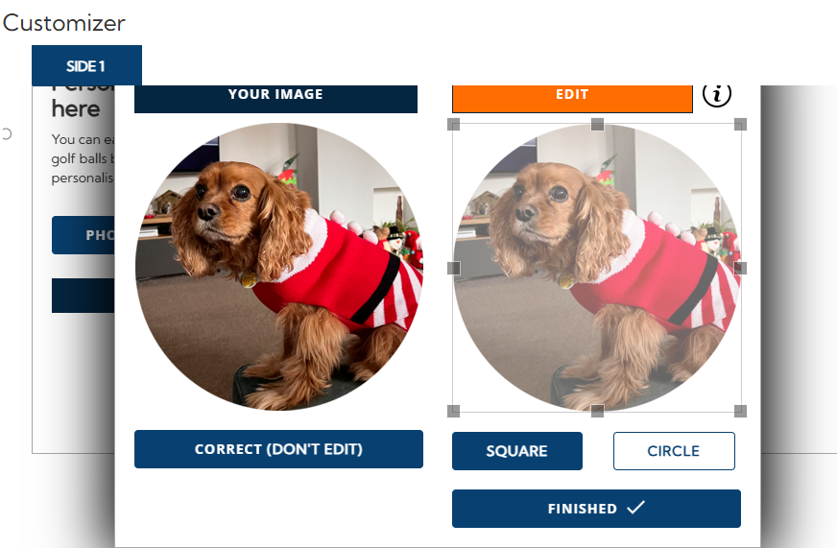Click the right-middle crop handle
Screen dimensions: 837x548
tap(740, 268)
